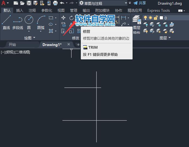Switch to the 视图 ribbon tab
The height and width of the screenshot is (147, 189).
tap(61, 10)
